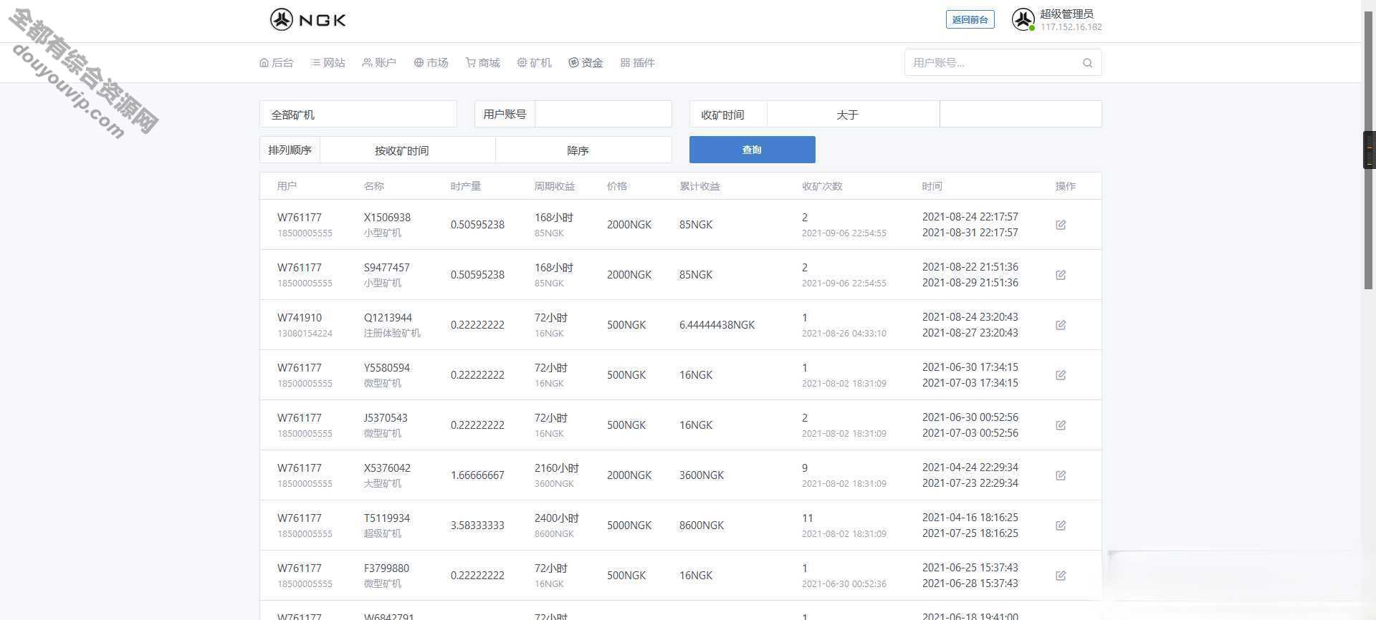Click IP address 117.152.16.182

(1071, 27)
